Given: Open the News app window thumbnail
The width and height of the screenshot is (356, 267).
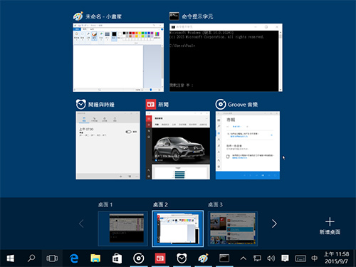Looking at the screenshot, I should (178, 145).
